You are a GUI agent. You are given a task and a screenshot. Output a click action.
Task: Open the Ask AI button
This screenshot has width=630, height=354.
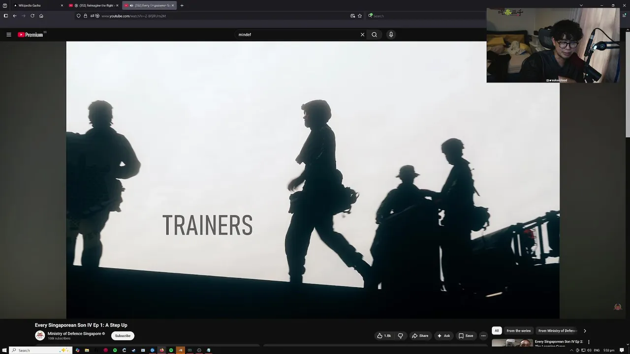[x=443, y=336]
